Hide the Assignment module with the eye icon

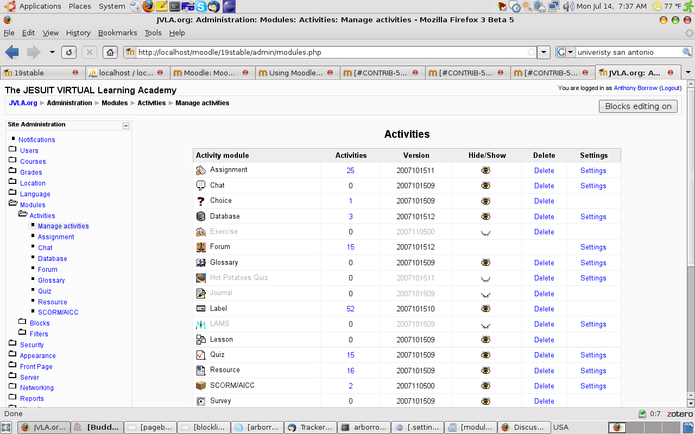click(485, 170)
